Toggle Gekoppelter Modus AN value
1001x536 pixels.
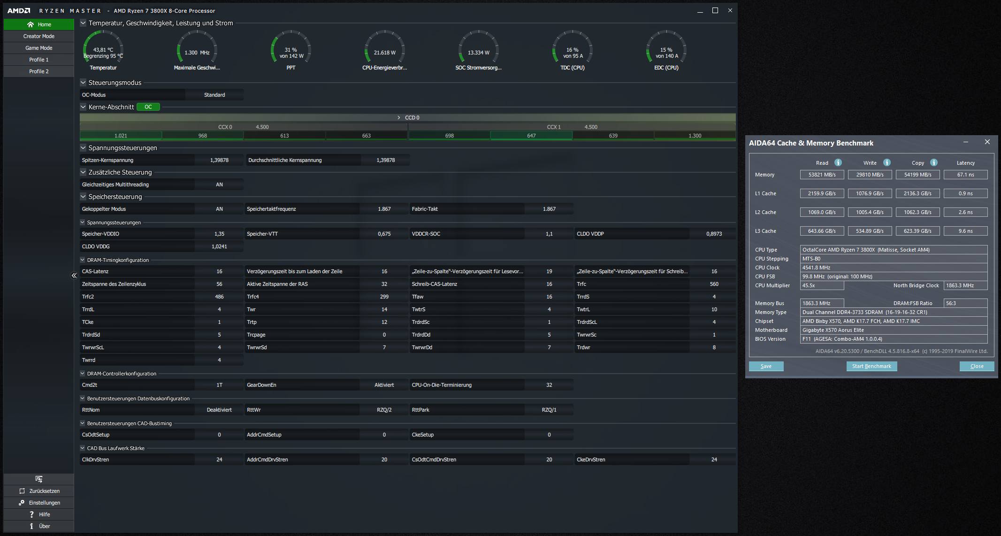point(219,209)
